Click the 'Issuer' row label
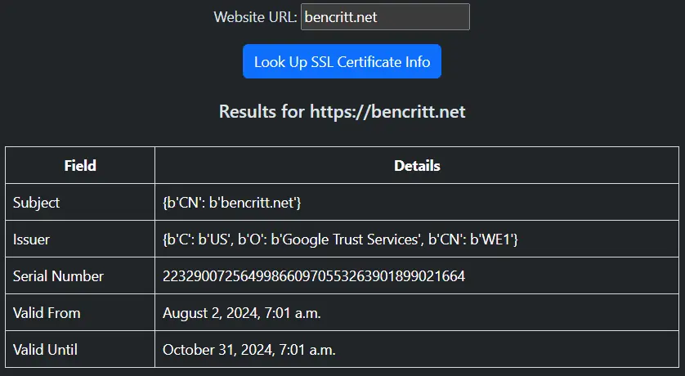Screen dimensions: 685x376 pos(32,239)
